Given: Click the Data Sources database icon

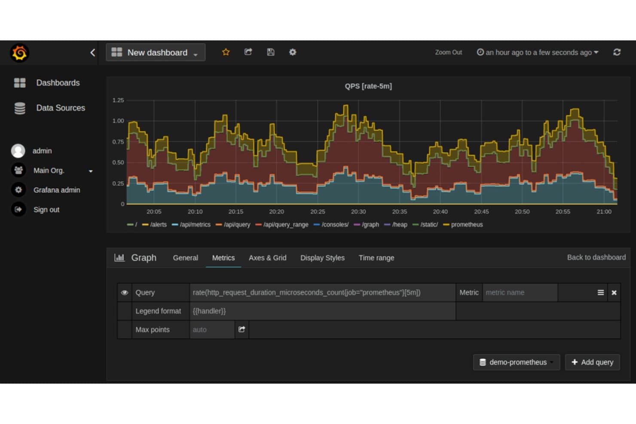Looking at the screenshot, I should (x=20, y=108).
